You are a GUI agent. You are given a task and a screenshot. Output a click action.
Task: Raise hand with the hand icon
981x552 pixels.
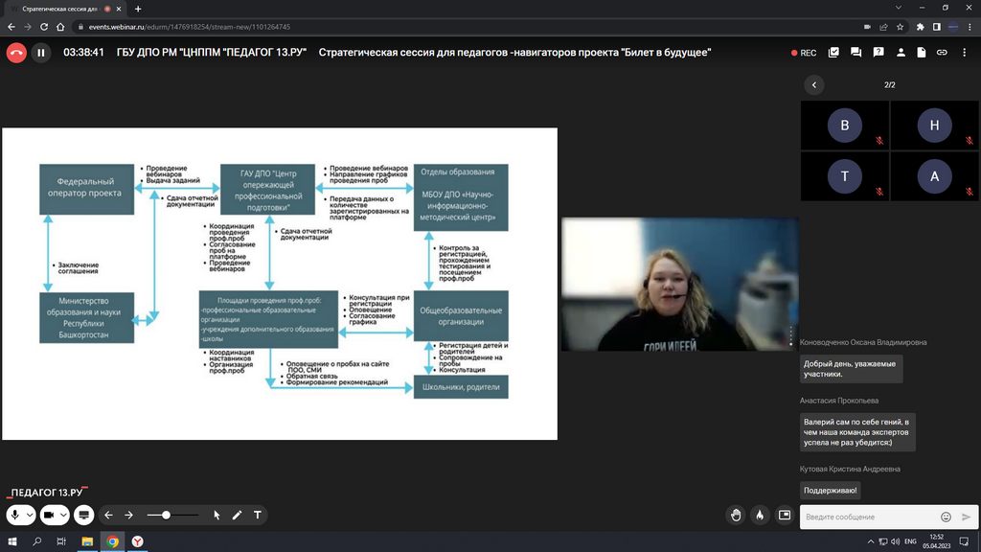[736, 515]
